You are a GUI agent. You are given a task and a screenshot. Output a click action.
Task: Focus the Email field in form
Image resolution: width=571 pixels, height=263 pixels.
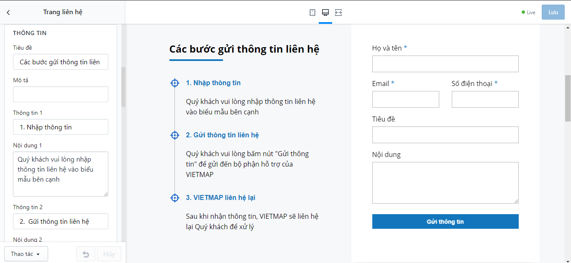[x=405, y=99]
